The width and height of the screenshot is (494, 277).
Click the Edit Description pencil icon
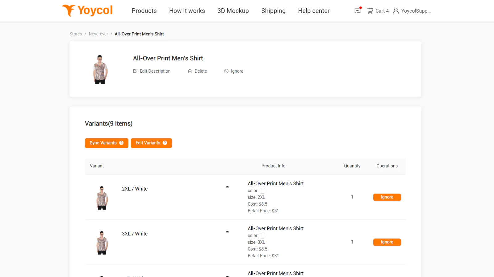135,71
